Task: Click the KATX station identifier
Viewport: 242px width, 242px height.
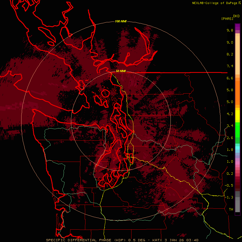Action: [x=157, y=240]
